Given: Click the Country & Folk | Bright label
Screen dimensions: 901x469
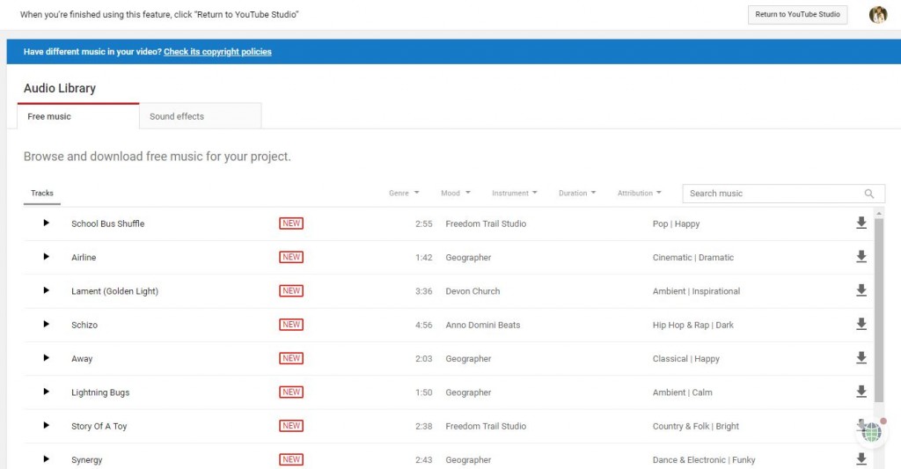Looking at the screenshot, I should pos(695,426).
